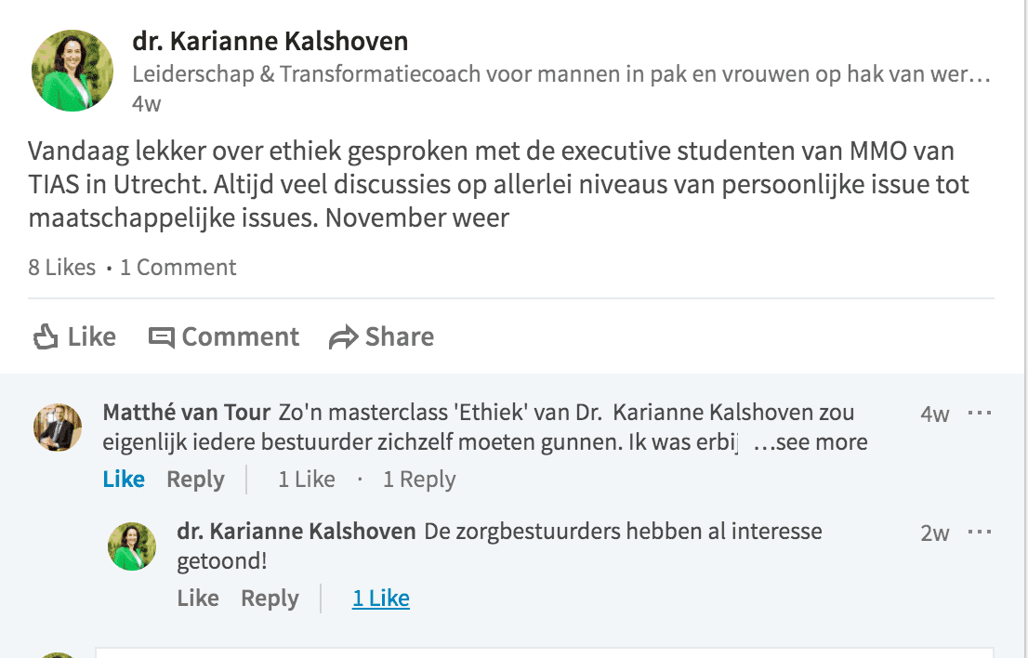Like Matthé van Tour's comment

[124, 480]
